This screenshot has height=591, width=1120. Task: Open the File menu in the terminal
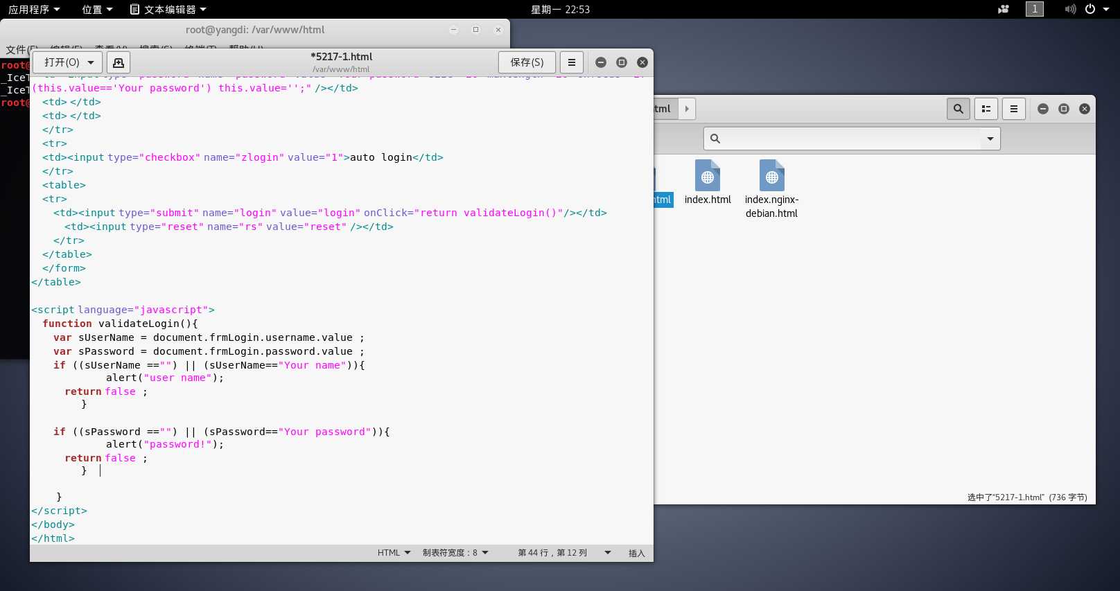coord(21,49)
